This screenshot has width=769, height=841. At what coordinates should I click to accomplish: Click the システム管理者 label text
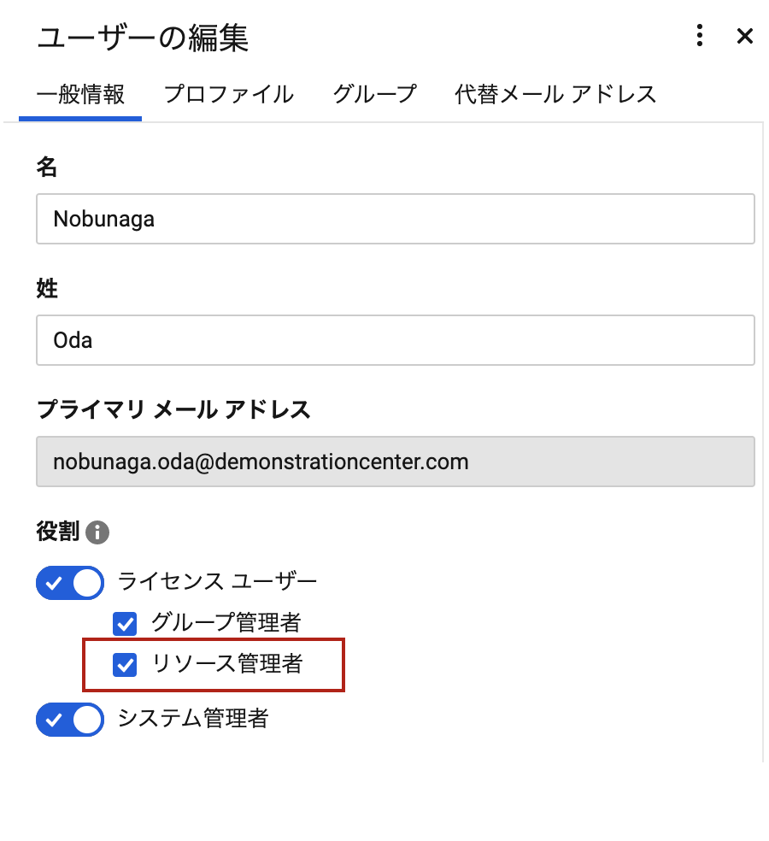[x=193, y=719]
